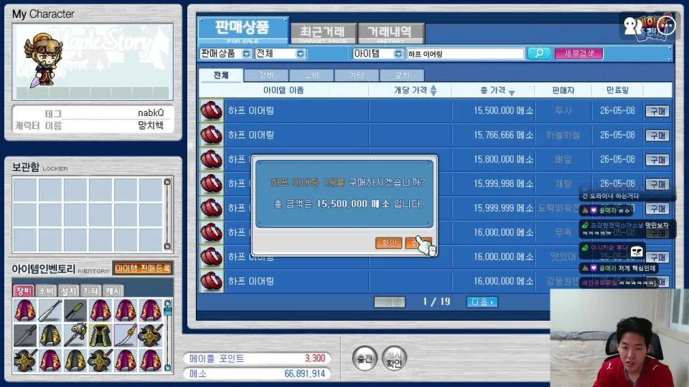Click 구매 for the 15,999,998 listing
Viewport: 689px width, 387px height.
[657, 184]
